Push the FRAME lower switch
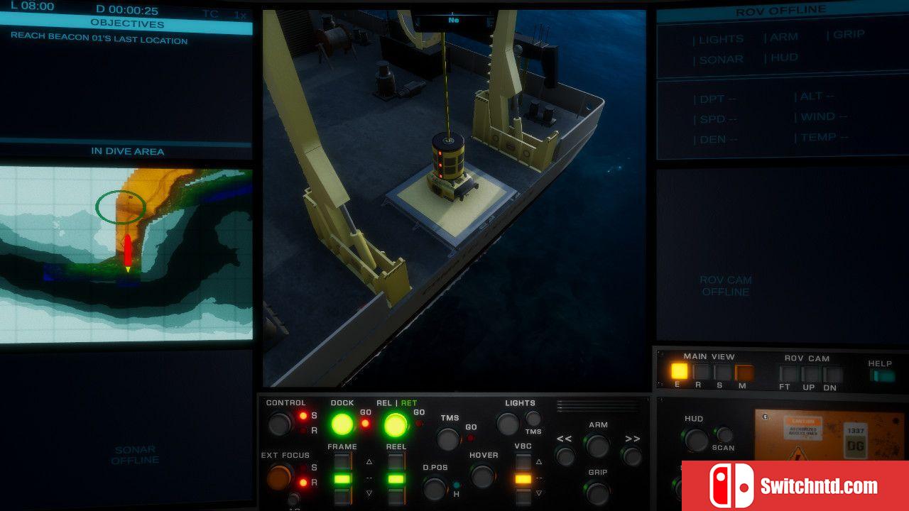Viewport: 909px width, 511px height. point(342,496)
